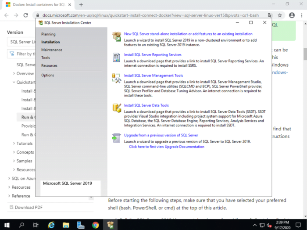Click the Filter by title field

click(x=21, y=54)
